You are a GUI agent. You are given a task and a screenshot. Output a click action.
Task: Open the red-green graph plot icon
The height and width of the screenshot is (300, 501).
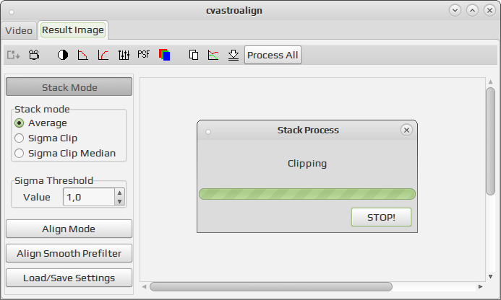213,55
